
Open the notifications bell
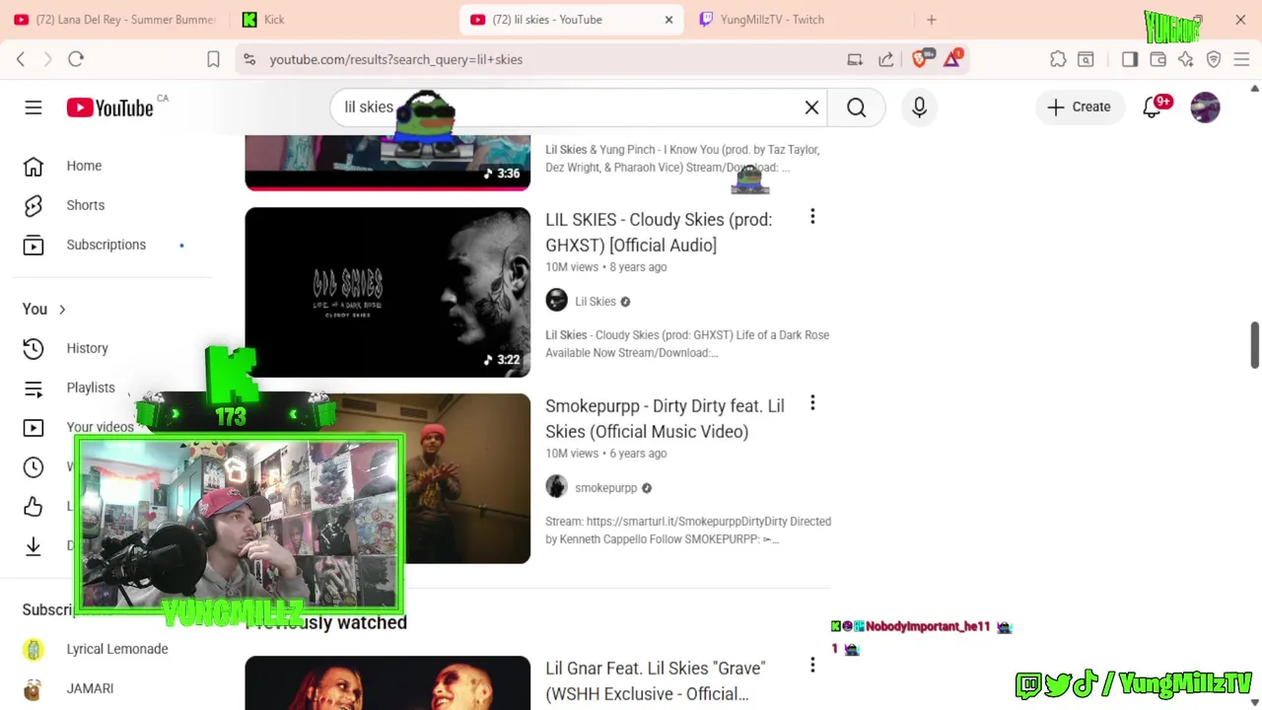click(x=1152, y=107)
